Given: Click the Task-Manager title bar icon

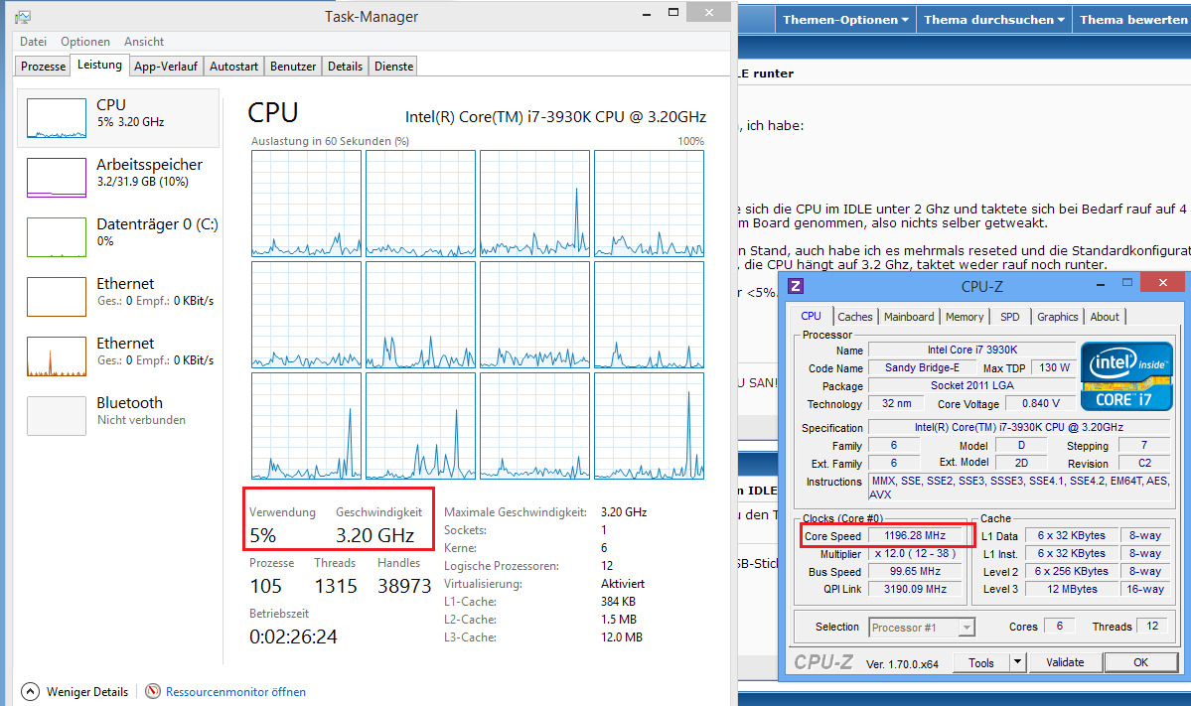Looking at the screenshot, I should [23, 17].
